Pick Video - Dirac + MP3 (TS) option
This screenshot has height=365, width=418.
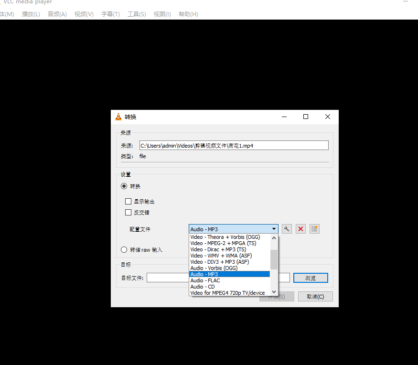229,249
